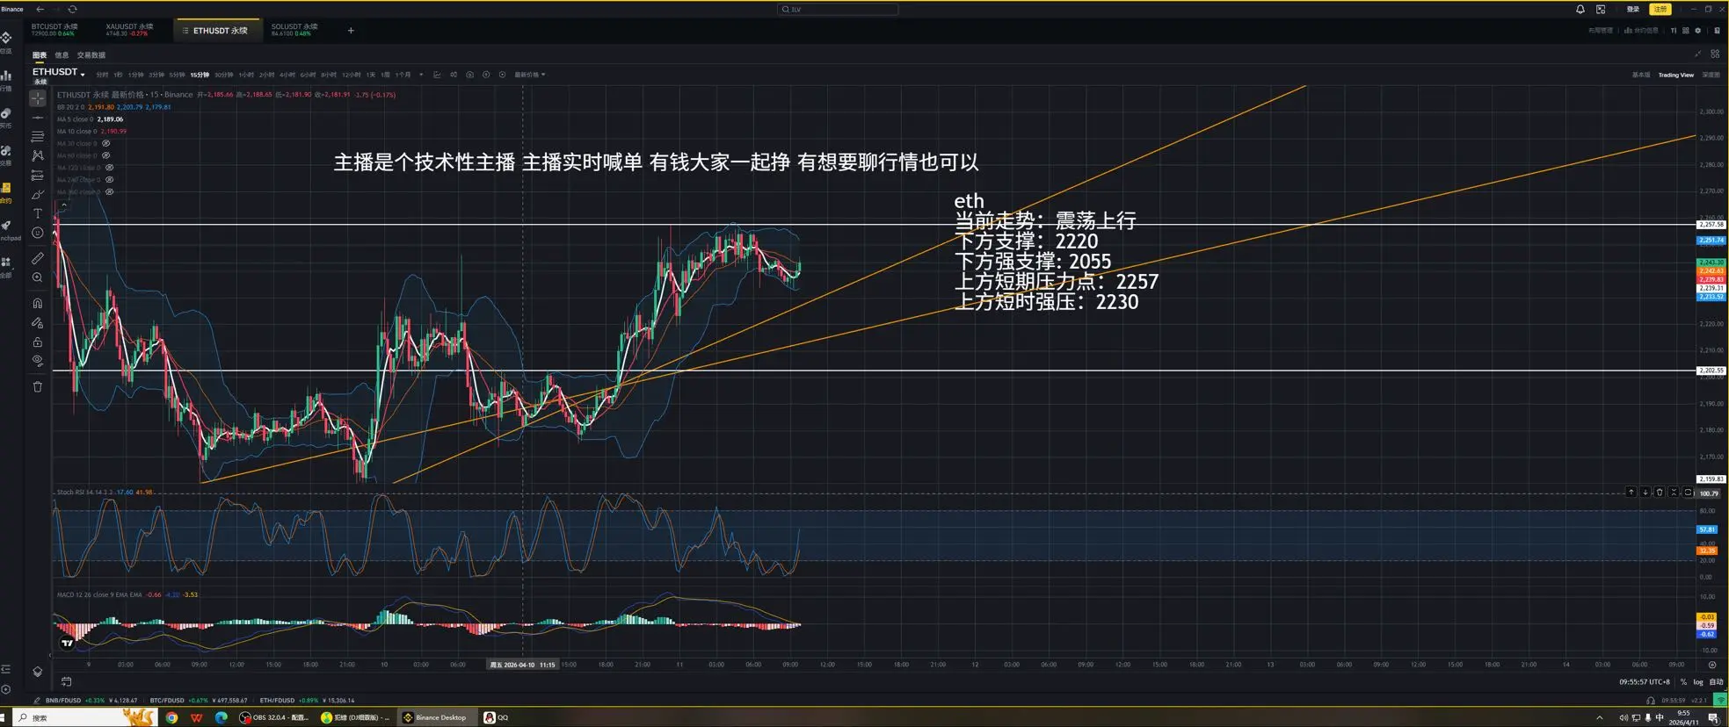Delete drawings with the trash icon
The width and height of the screenshot is (1729, 727).
[x=38, y=386]
